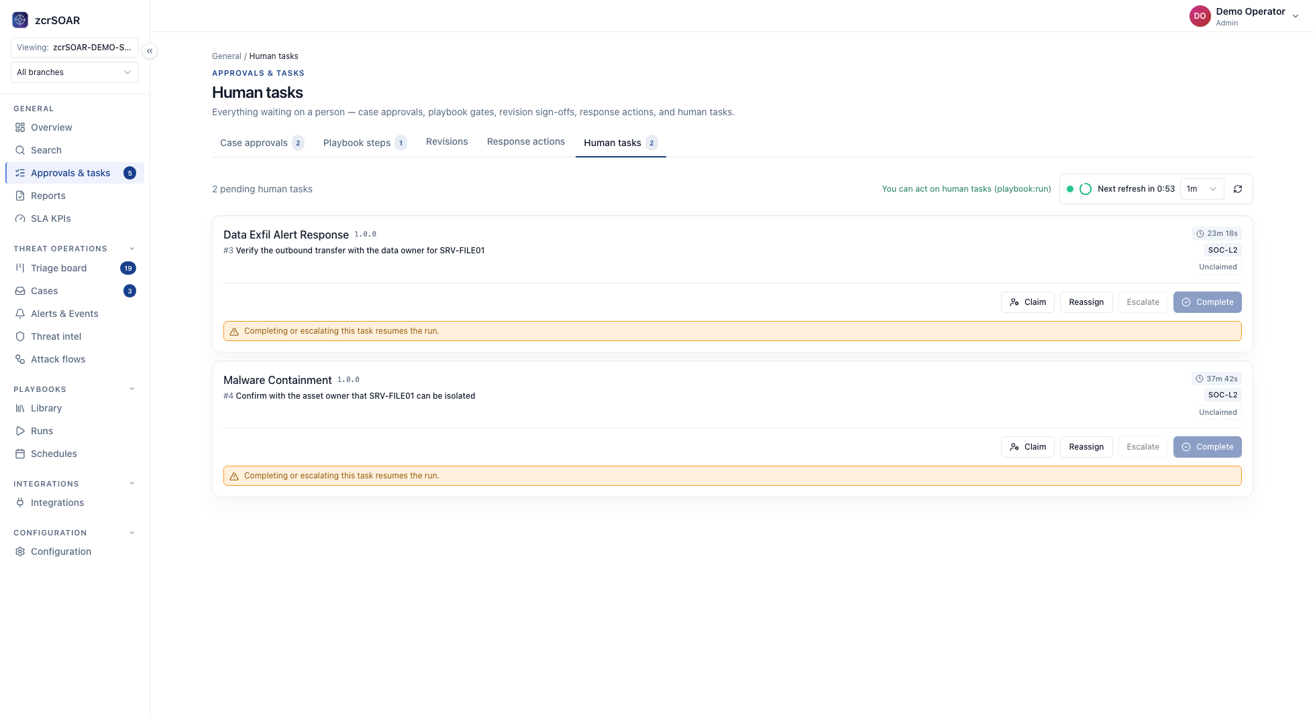This screenshot has width=1315, height=717.
Task: Collapse the Configuration section
Action: [132, 533]
